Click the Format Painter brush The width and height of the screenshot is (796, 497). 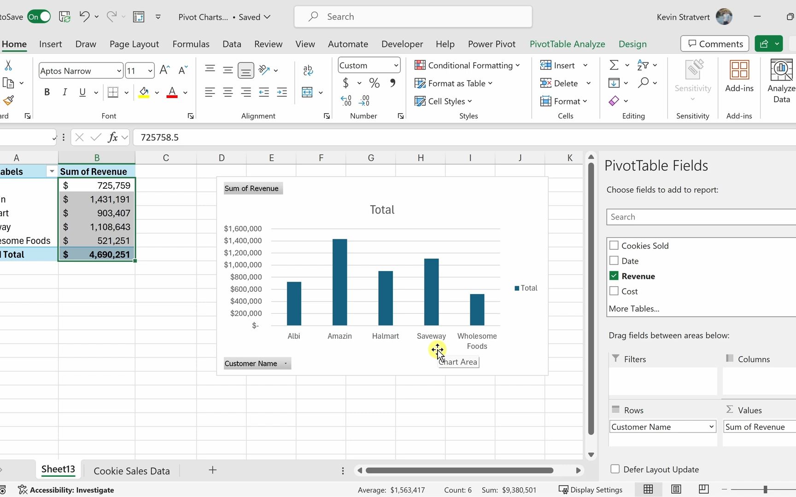pos(8,100)
